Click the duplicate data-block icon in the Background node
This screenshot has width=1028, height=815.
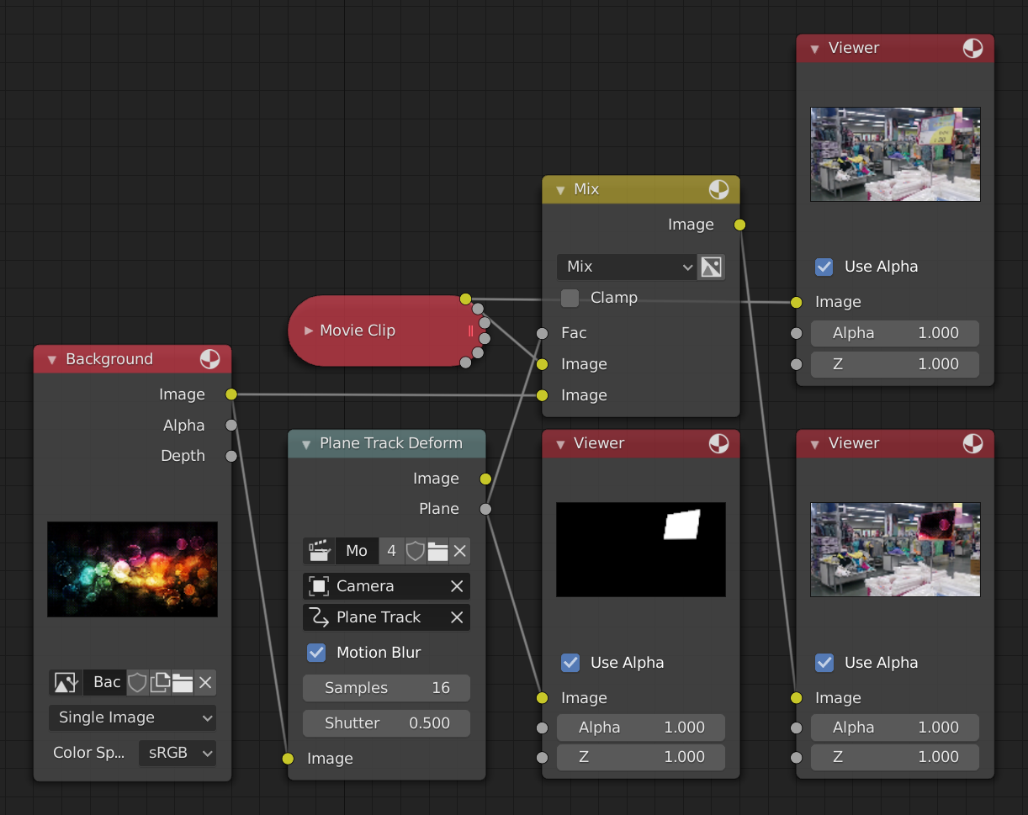(x=159, y=682)
